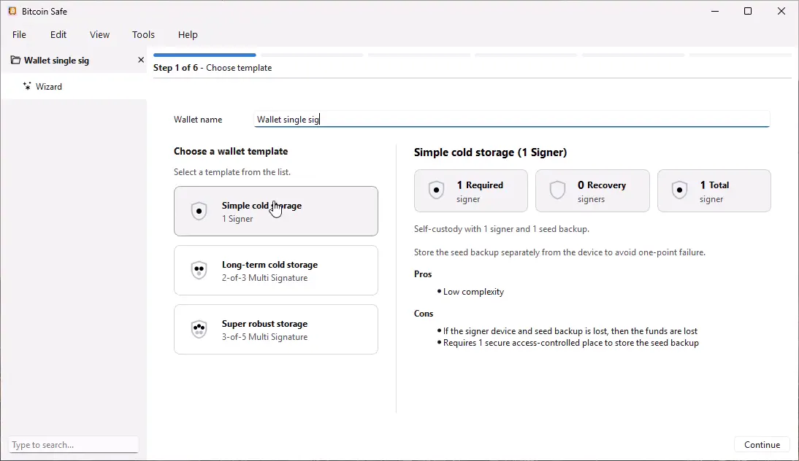
Task: Click the folder icon beside Wallet single sig tab
Action: [15, 60]
